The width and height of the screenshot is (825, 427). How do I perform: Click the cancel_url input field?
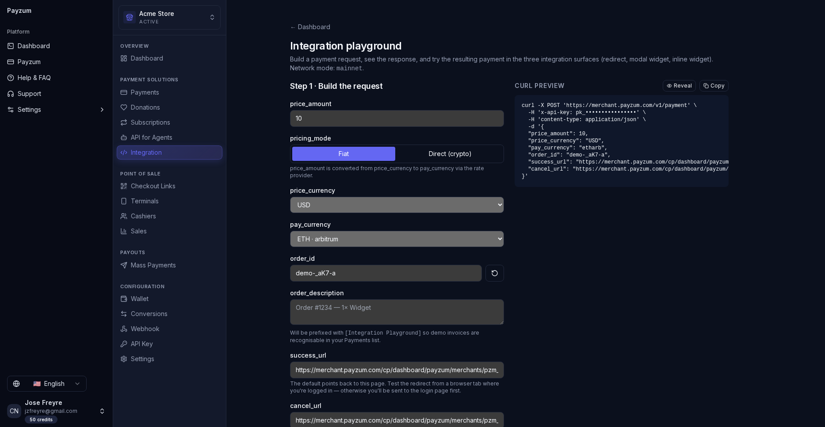[397, 420]
